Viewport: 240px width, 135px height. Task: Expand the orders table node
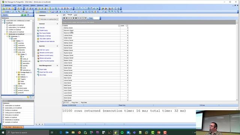click(14, 86)
